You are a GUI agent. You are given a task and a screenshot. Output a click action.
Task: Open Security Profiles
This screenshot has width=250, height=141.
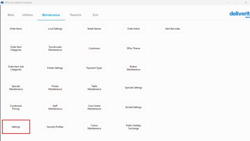(55, 127)
